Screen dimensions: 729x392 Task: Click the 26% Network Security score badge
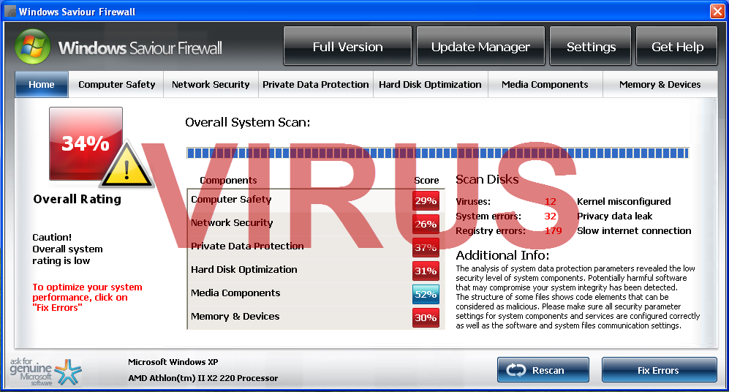coord(426,224)
